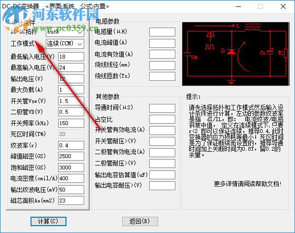Click the 二极管耐压>(V) result field

point(162,164)
